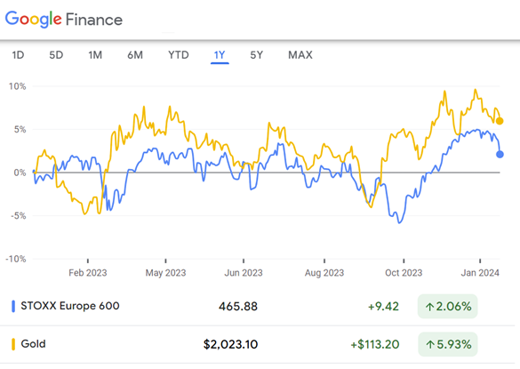Click the Feb 2023 axis label
Screen dimensions: 520x369
click(87, 273)
